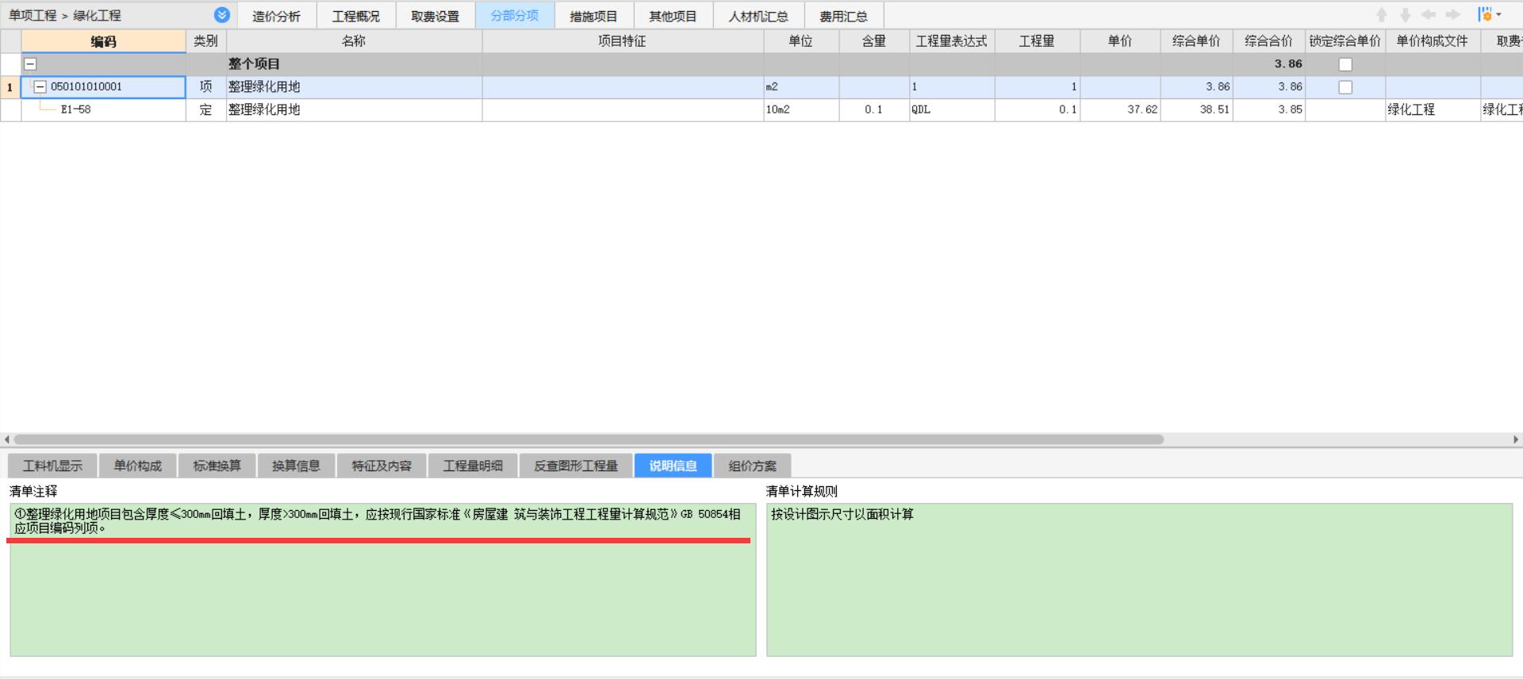1523x679 pixels.
Task: Click the move down arrow icon
Action: [x=1405, y=15]
